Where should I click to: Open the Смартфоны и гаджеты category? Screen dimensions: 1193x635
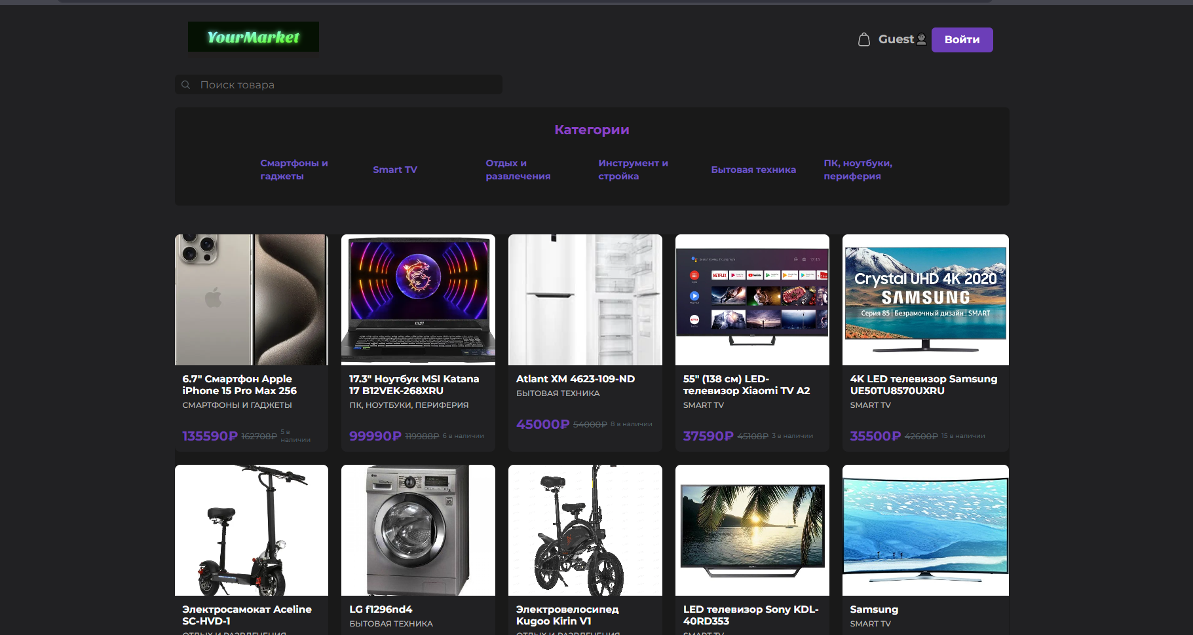click(294, 170)
